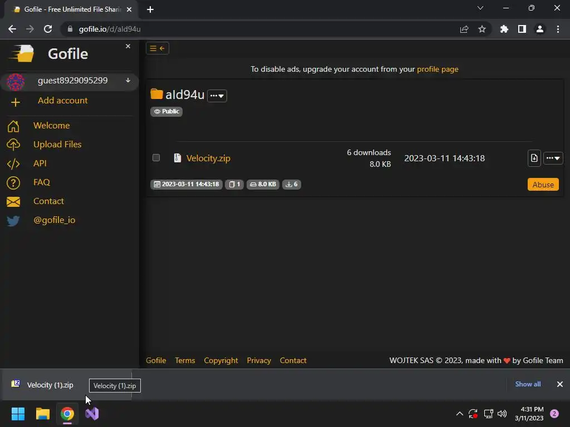
Task: Click the Abuse report button
Action: tap(543, 185)
